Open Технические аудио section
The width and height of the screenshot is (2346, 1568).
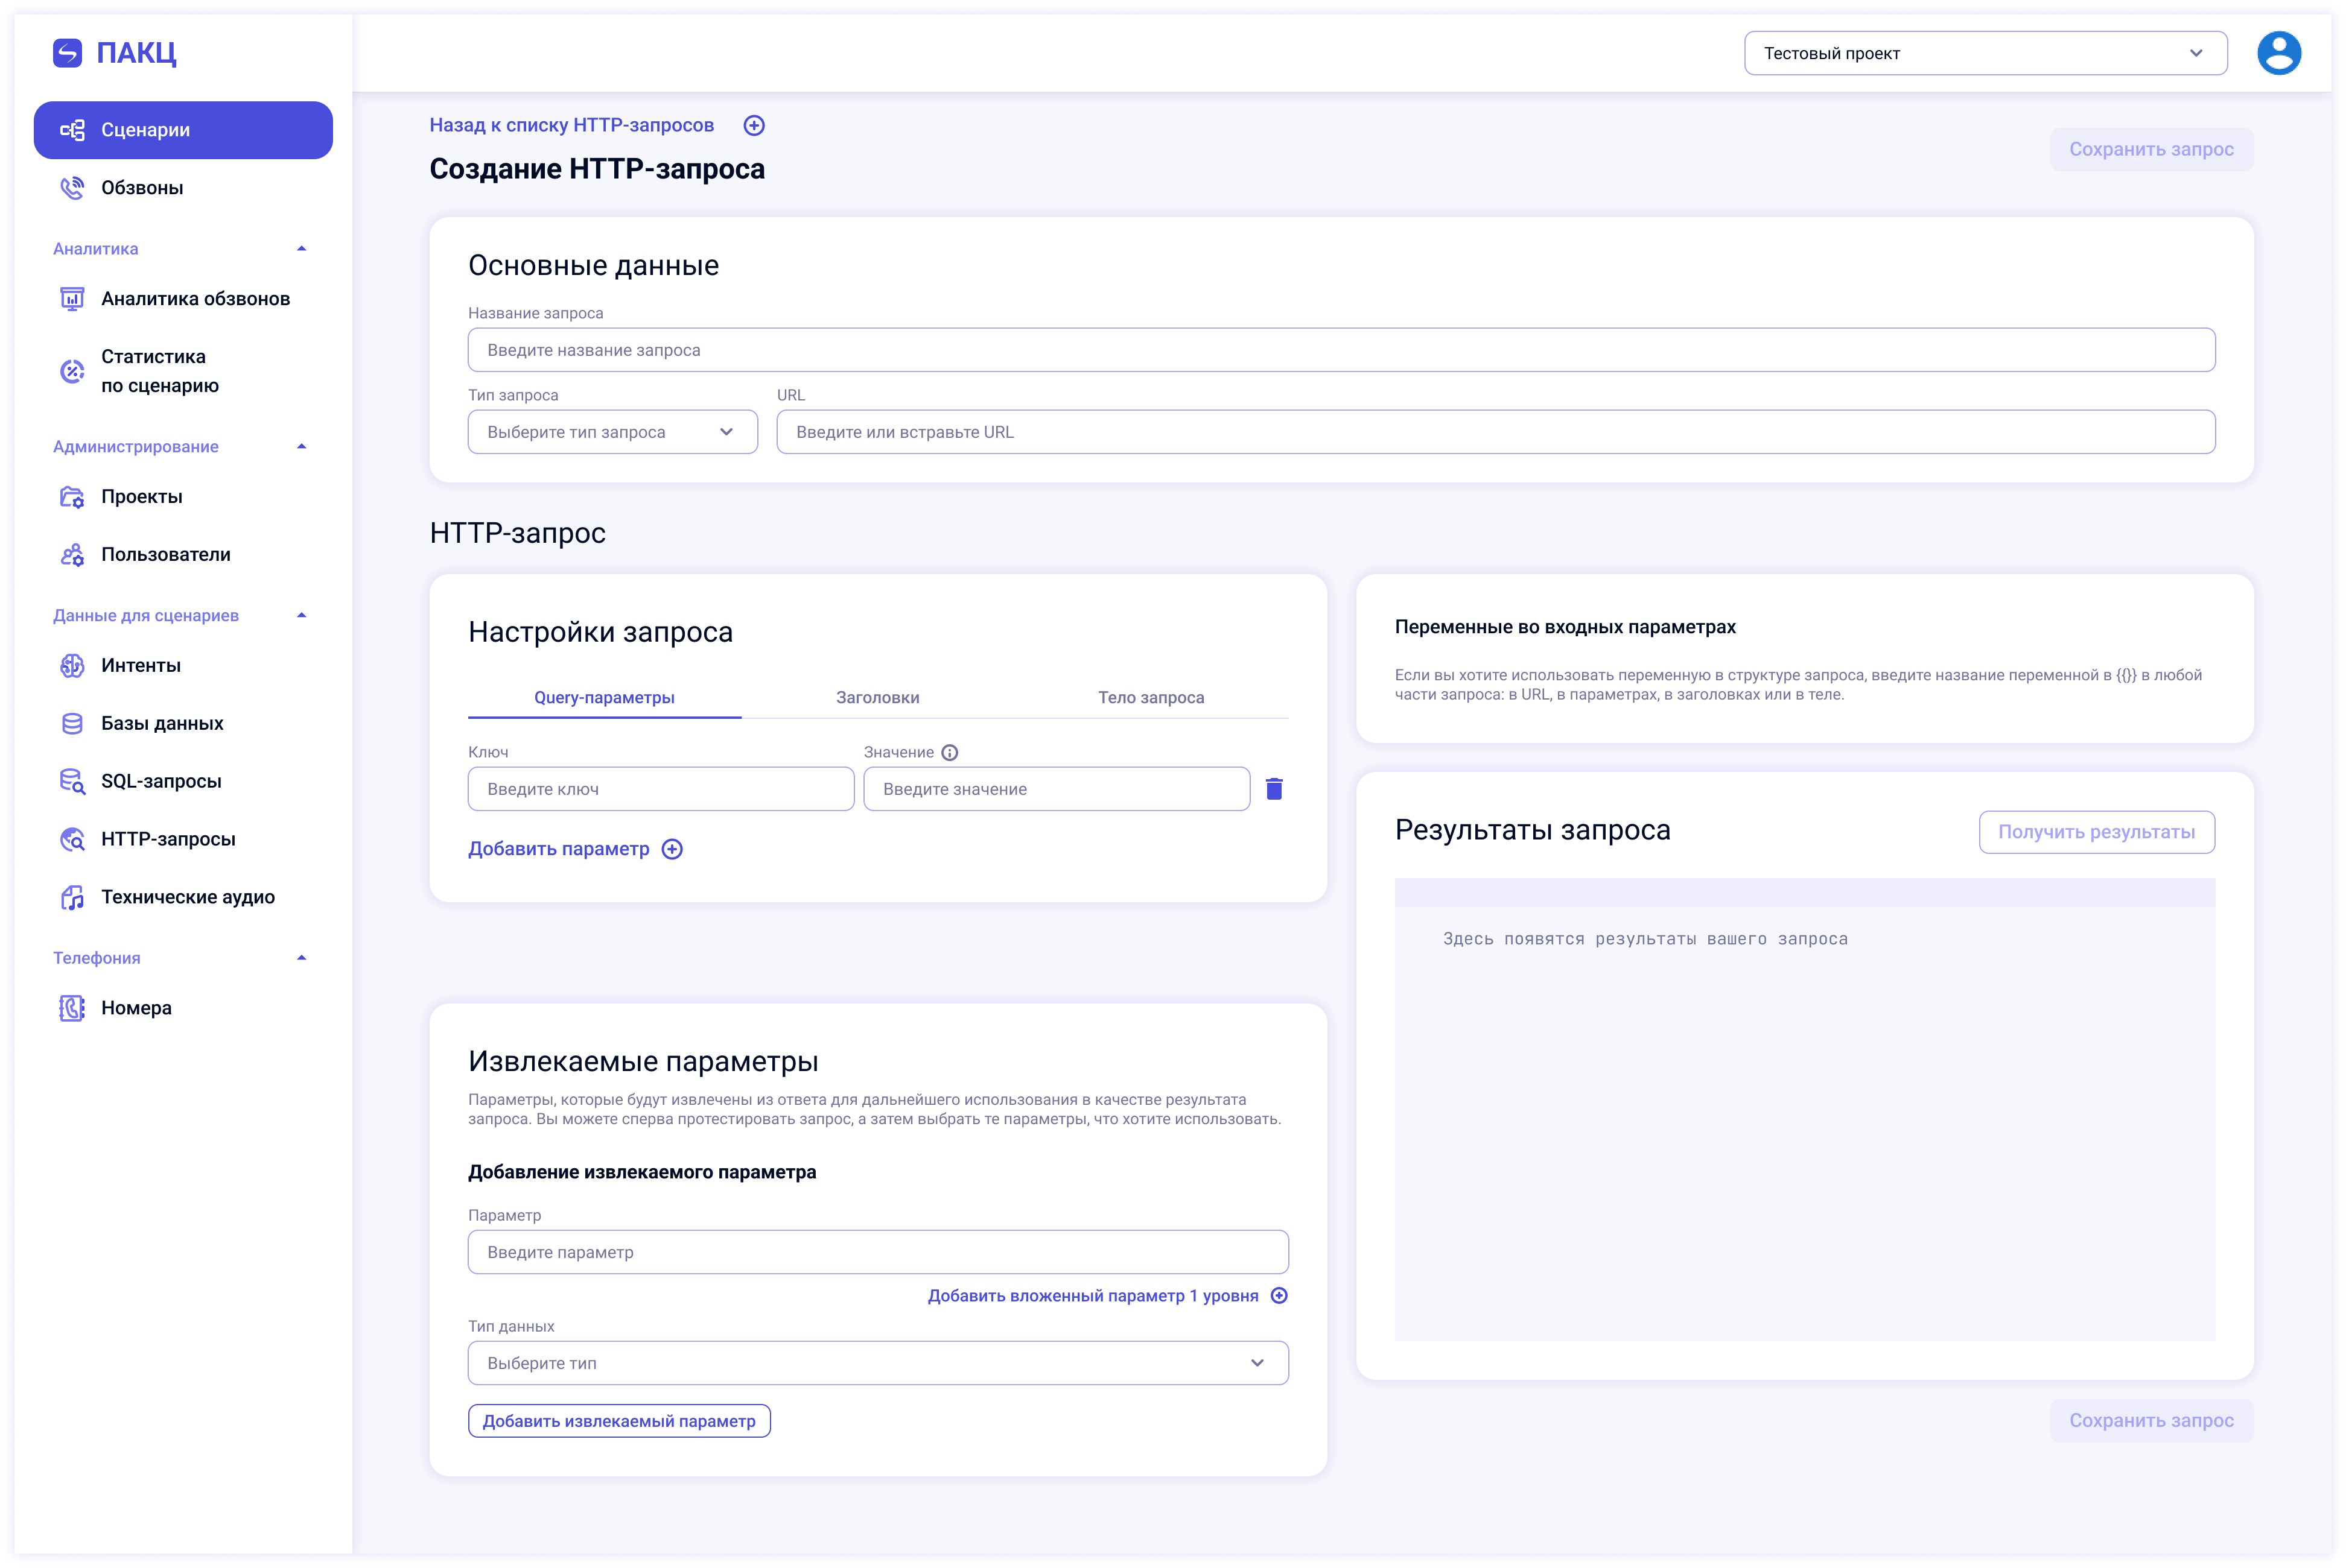point(187,897)
